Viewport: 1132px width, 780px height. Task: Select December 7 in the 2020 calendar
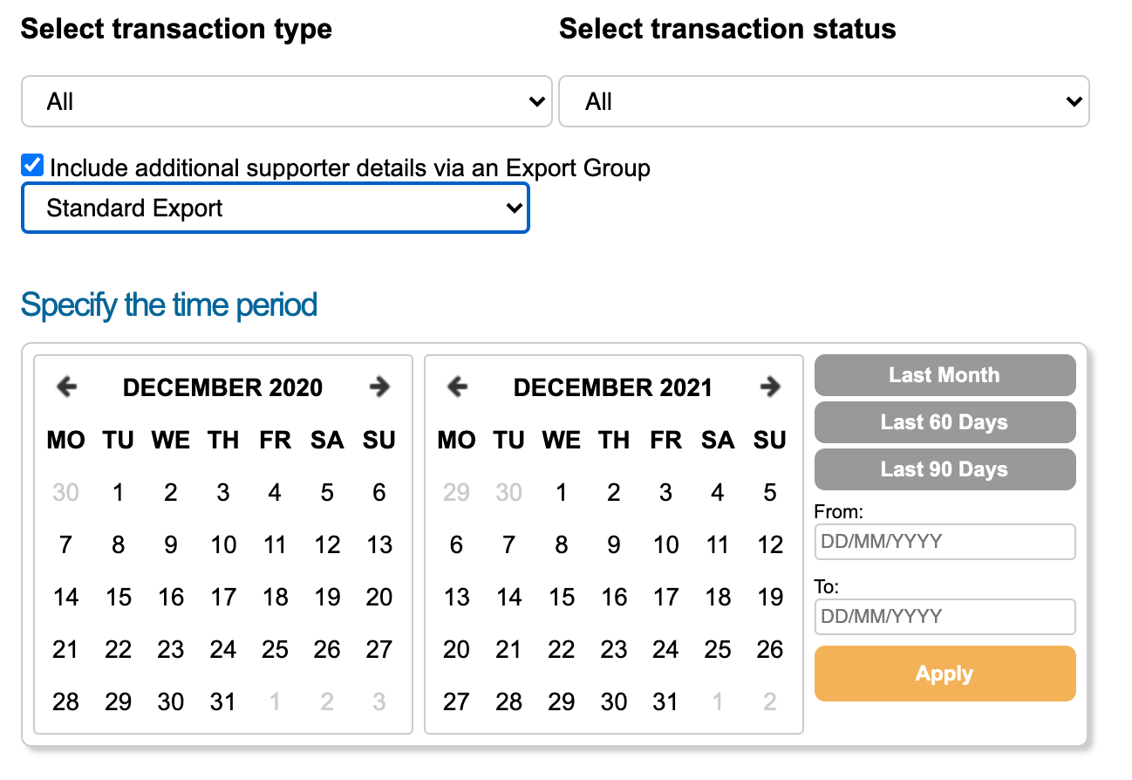(66, 545)
